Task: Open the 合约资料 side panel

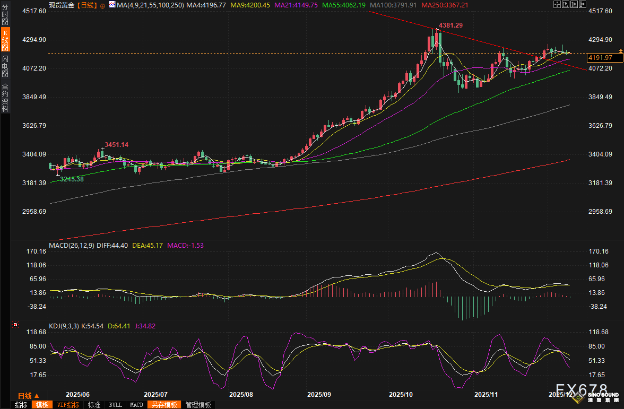Action: click(x=5, y=97)
